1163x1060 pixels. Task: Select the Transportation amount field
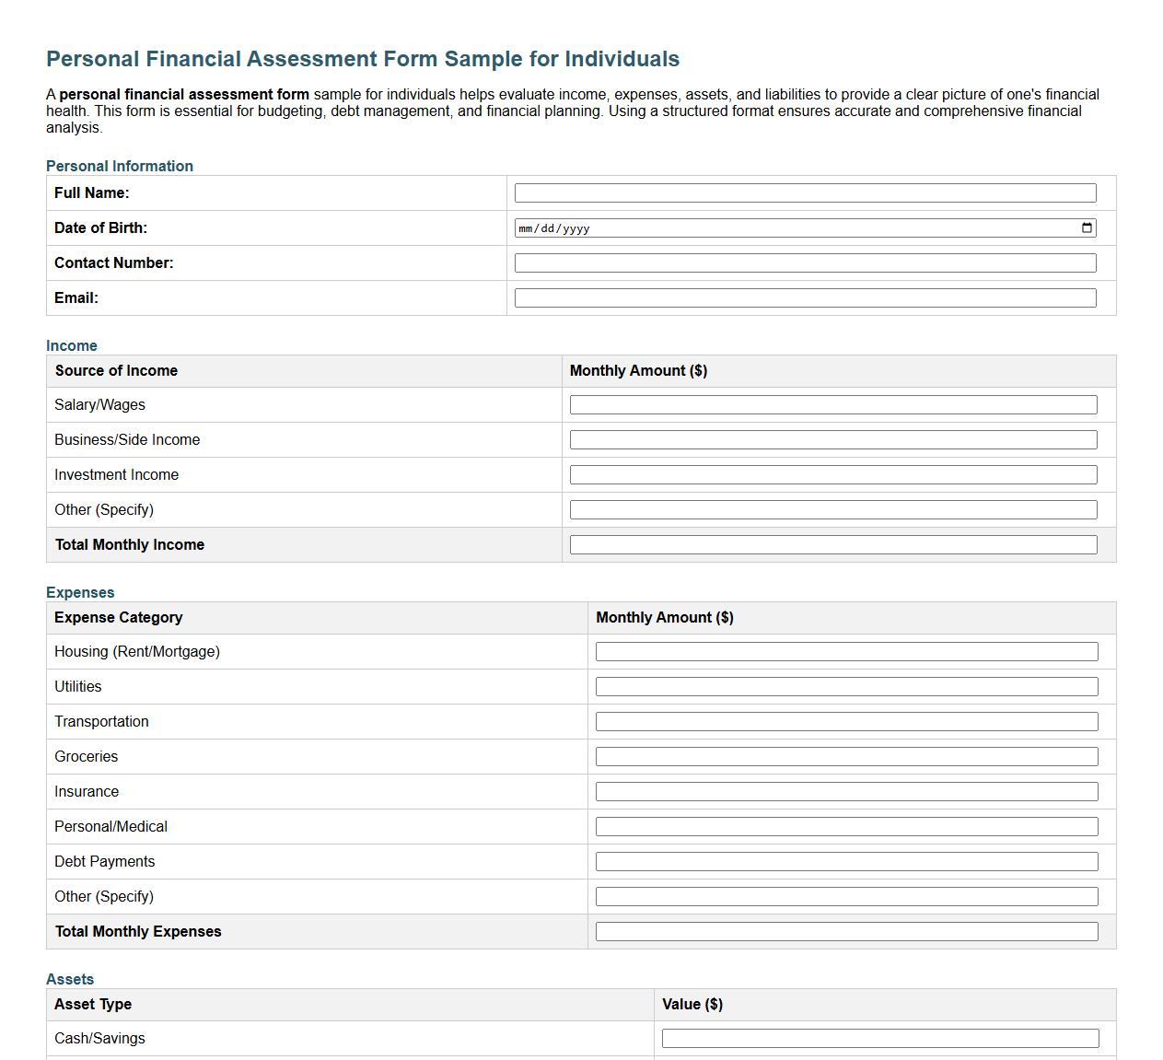[x=847, y=721]
